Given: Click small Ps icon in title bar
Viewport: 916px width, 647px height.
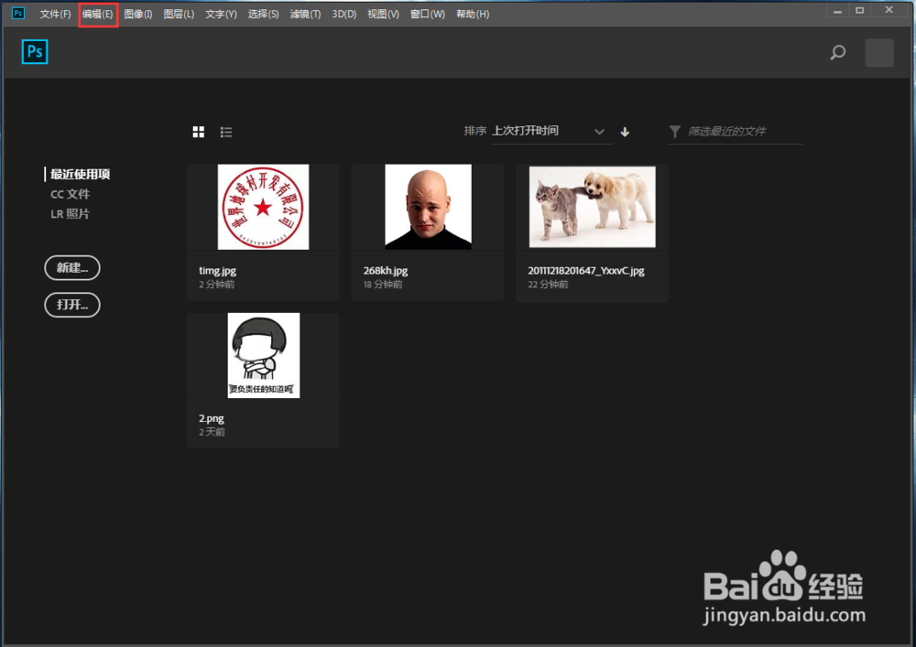Looking at the screenshot, I should [18, 13].
